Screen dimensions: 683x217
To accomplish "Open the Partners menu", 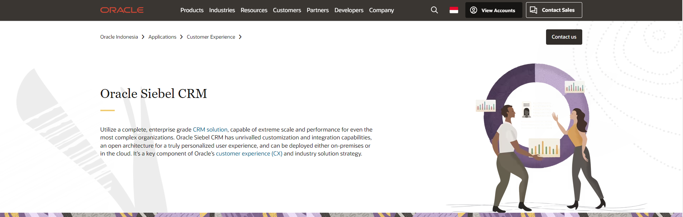I will click(x=318, y=10).
